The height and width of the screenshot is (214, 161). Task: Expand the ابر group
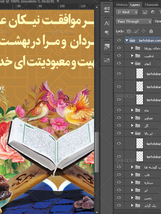[x=132, y=190]
